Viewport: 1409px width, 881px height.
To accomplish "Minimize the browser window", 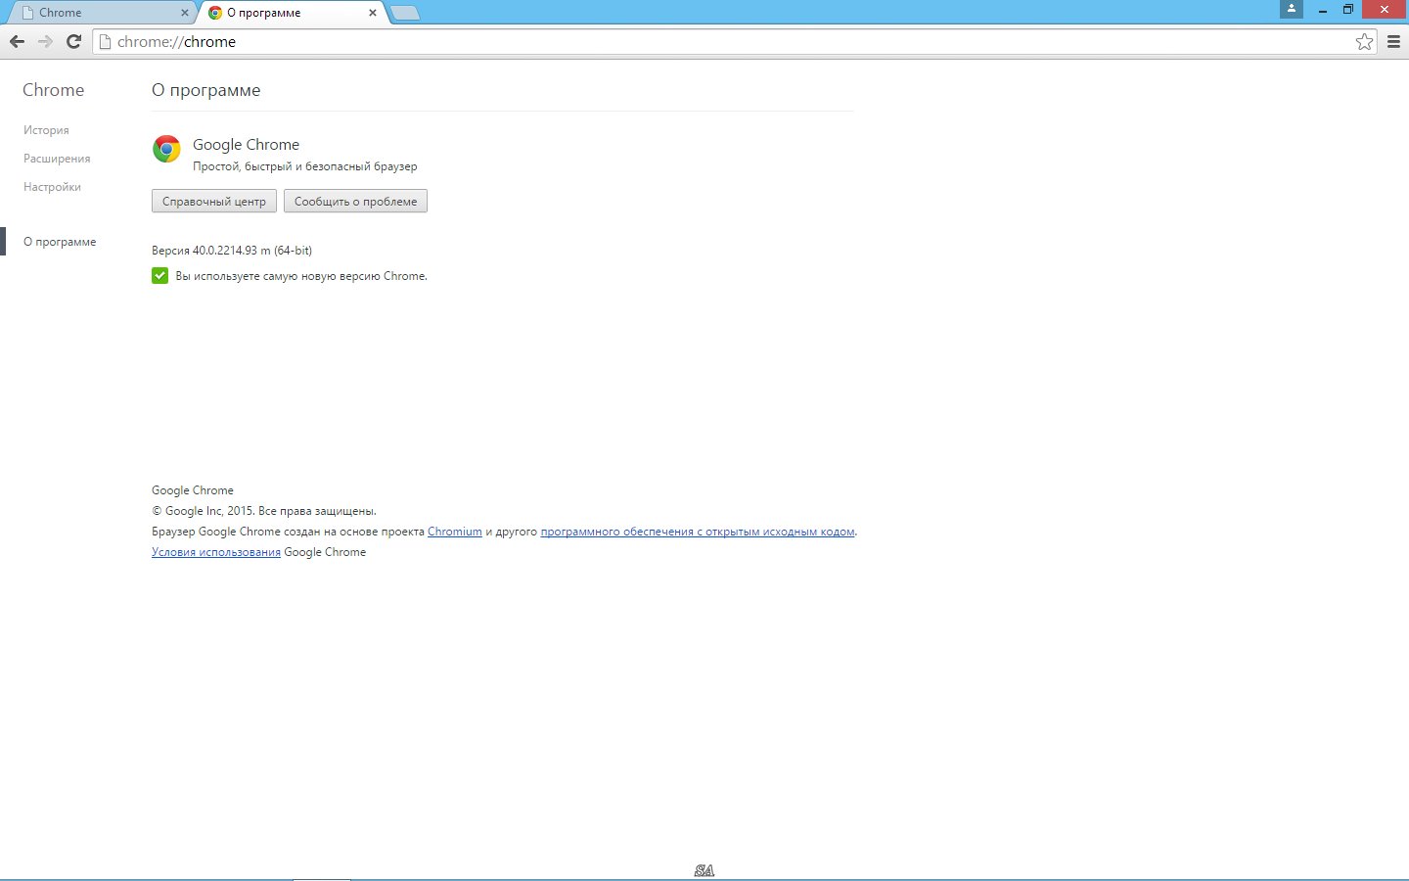I will click(x=1323, y=10).
